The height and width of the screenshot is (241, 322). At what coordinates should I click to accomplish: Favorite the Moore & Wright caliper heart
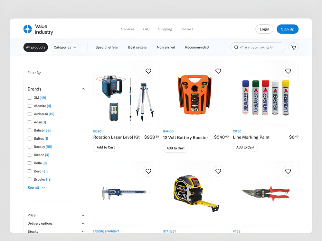[x=148, y=171]
